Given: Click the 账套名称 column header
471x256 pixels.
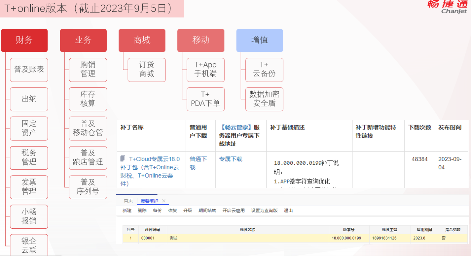Looking at the screenshot, I should pos(248,230).
